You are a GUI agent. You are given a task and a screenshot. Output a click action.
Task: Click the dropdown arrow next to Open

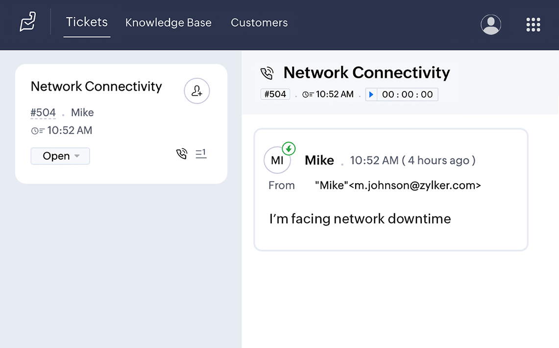77,157
